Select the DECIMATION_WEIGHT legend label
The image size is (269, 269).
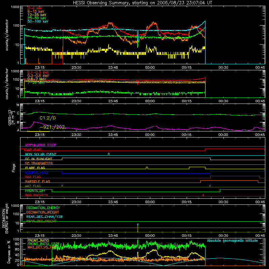pos(43,213)
